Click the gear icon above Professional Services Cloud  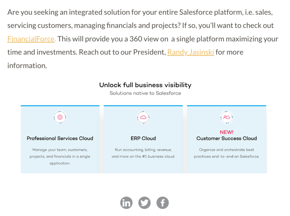pos(60,117)
